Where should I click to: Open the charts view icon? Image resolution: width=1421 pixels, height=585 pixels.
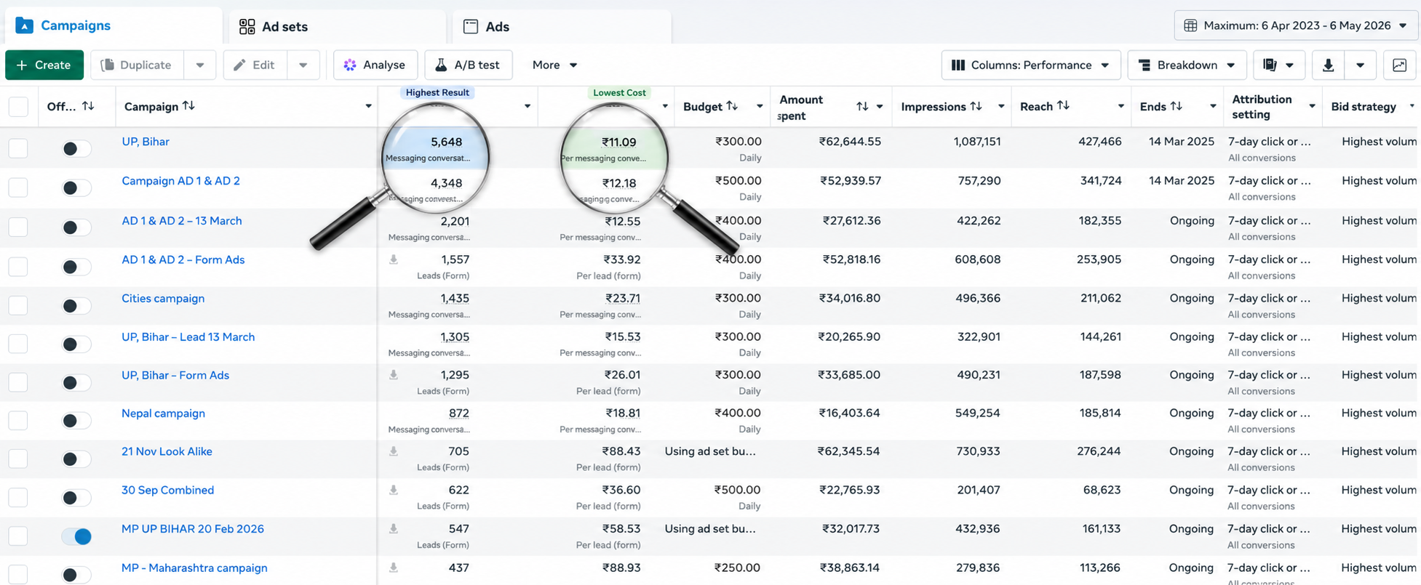[x=1399, y=65]
